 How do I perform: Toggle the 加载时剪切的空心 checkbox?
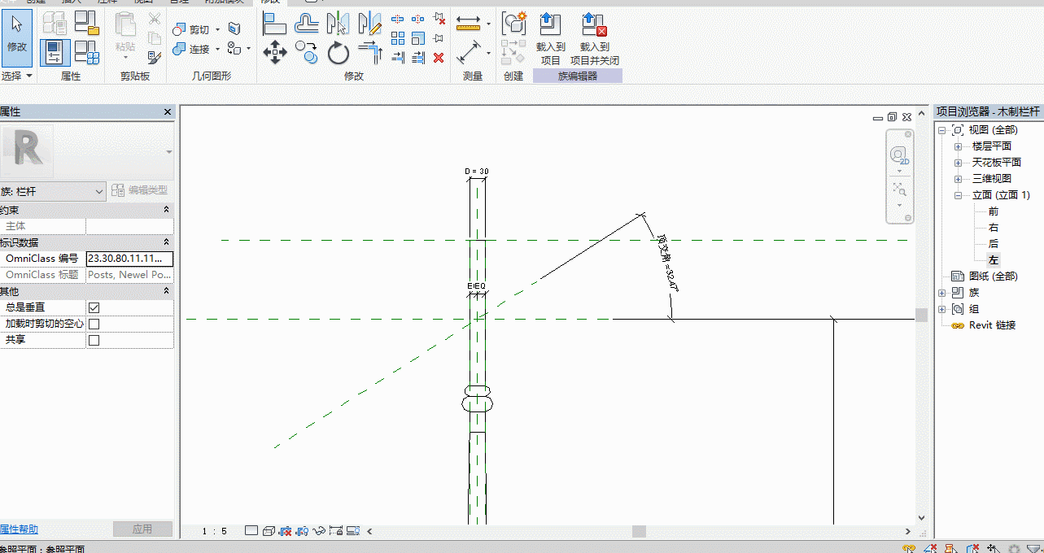coord(94,324)
